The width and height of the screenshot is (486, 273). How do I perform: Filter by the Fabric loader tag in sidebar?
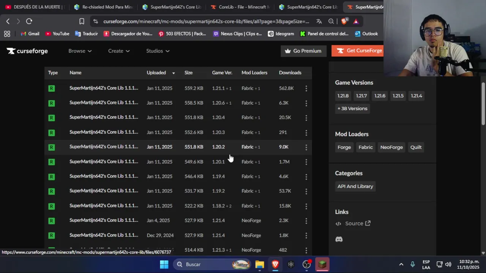pyautogui.click(x=366, y=147)
